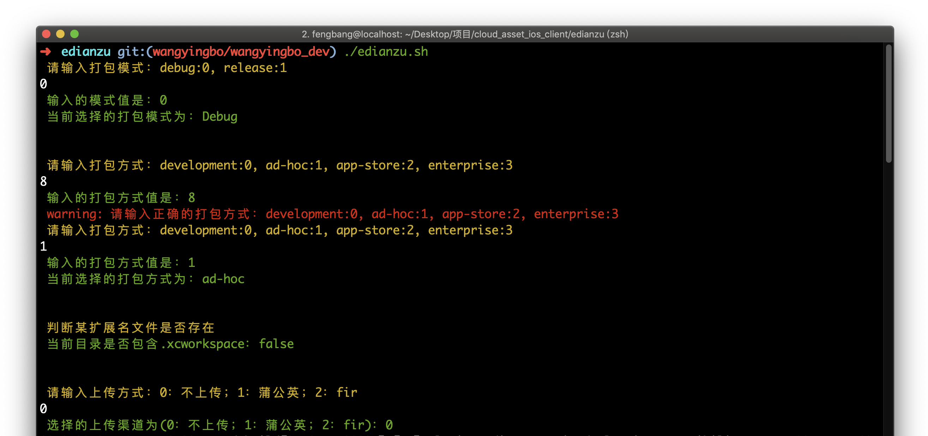Click the 判断某扩展名文件是否存在 line
The image size is (928, 436).
pos(131,328)
